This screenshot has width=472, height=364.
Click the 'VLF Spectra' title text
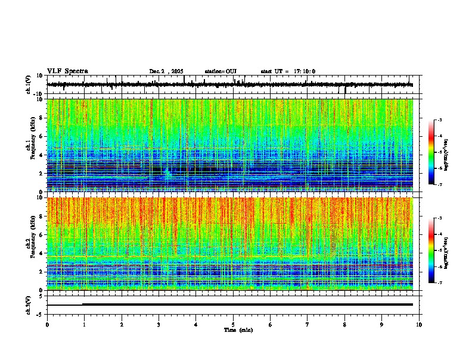67,71
